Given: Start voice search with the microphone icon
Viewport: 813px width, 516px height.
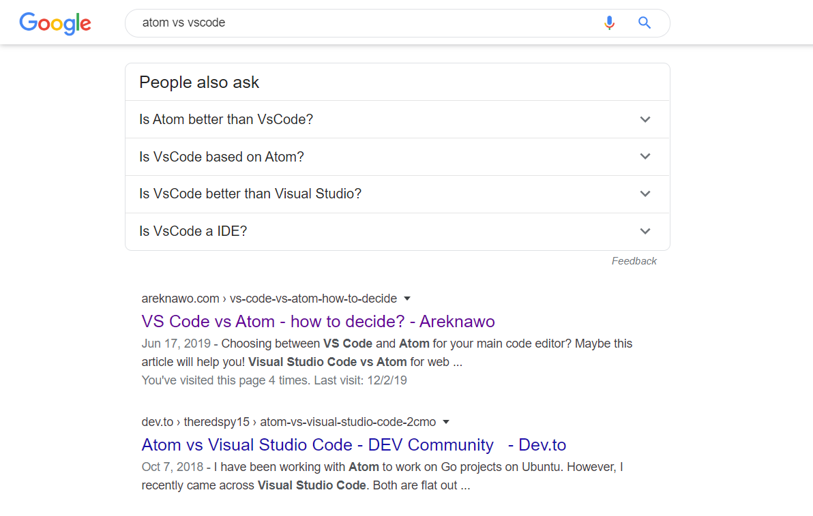Looking at the screenshot, I should (x=609, y=23).
